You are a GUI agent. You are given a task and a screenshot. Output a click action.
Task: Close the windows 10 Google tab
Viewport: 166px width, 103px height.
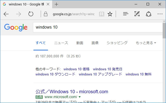tap(48, 4)
